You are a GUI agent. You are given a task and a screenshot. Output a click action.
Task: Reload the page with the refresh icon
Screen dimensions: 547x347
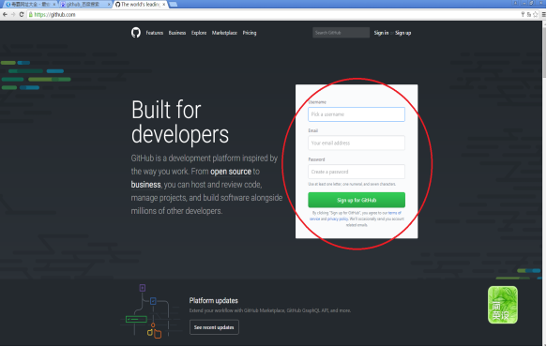(22, 14)
